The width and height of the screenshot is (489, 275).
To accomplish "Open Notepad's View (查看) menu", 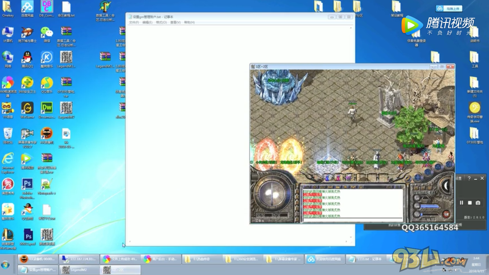I will pyautogui.click(x=175, y=22).
